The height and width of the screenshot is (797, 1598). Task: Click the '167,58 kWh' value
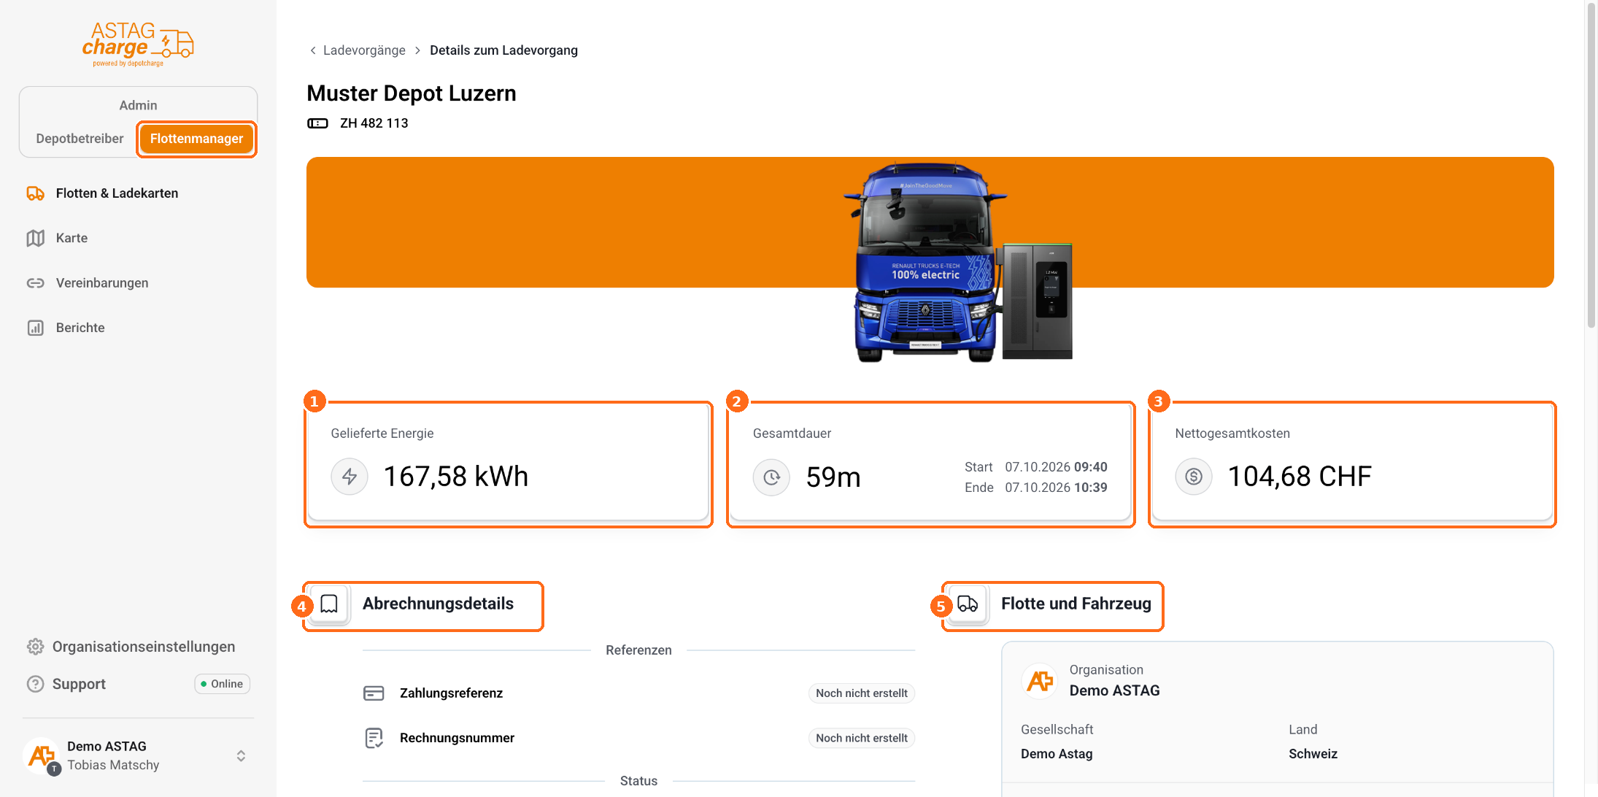pyautogui.click(x=456, y=477)
